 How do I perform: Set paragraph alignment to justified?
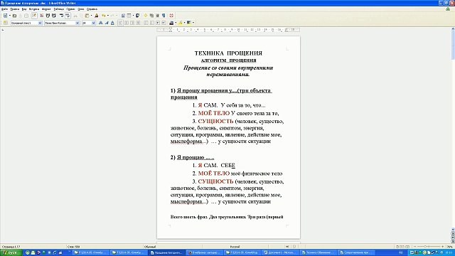[139, 23]
